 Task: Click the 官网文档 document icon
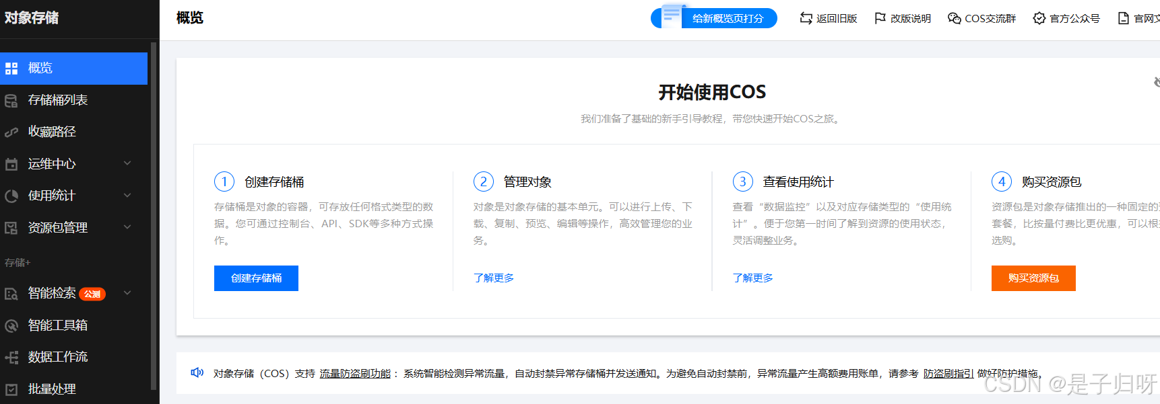(1124, 18)
